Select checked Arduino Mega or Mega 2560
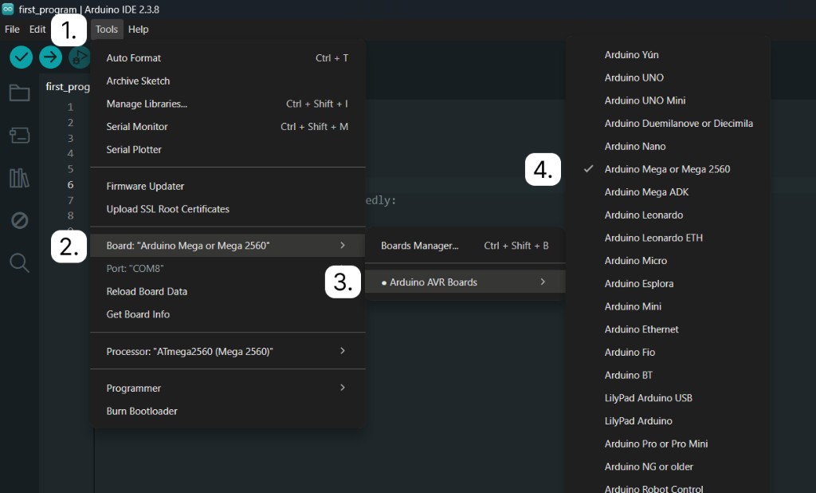The image size is (816, 493). [669, 169]
